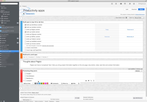The height and width of the screenshot is (102, 147).
Task: Expand the Workspaces arrow in sidebar
Action: point(1,21)
